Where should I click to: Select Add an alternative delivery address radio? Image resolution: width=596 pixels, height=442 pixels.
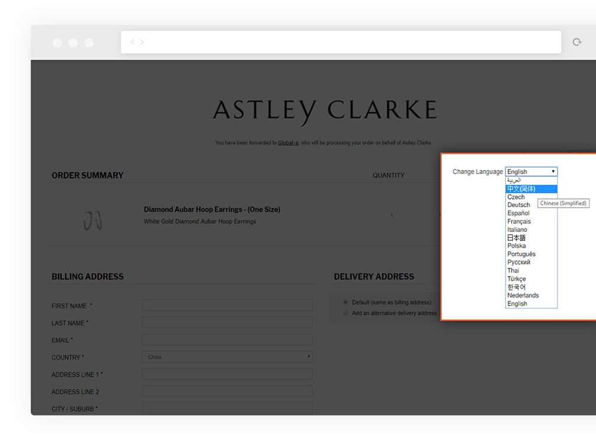tap(345, 313)
